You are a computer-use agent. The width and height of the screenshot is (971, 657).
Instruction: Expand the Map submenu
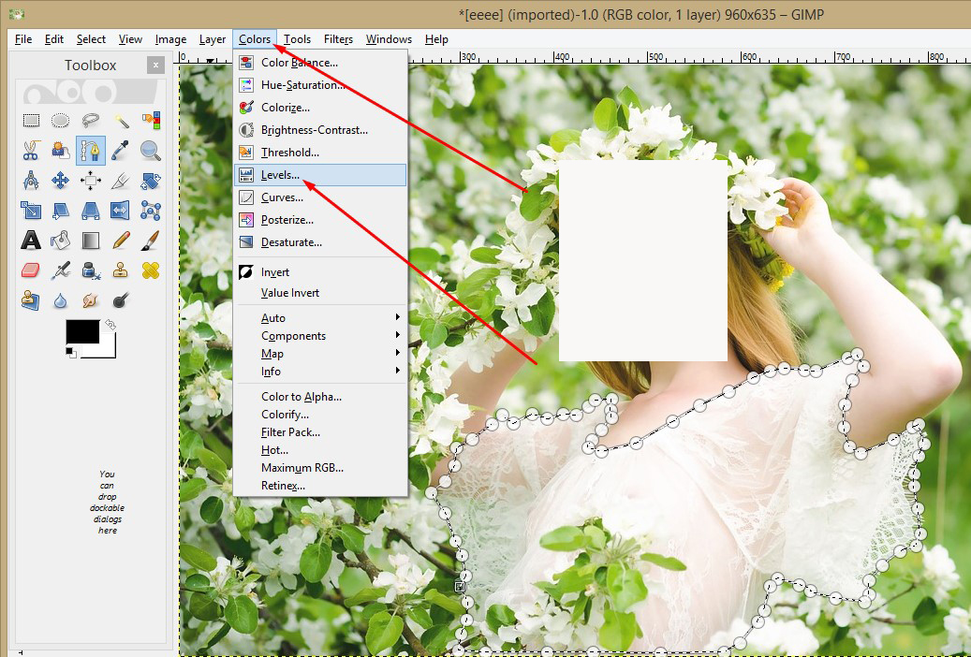272,353
